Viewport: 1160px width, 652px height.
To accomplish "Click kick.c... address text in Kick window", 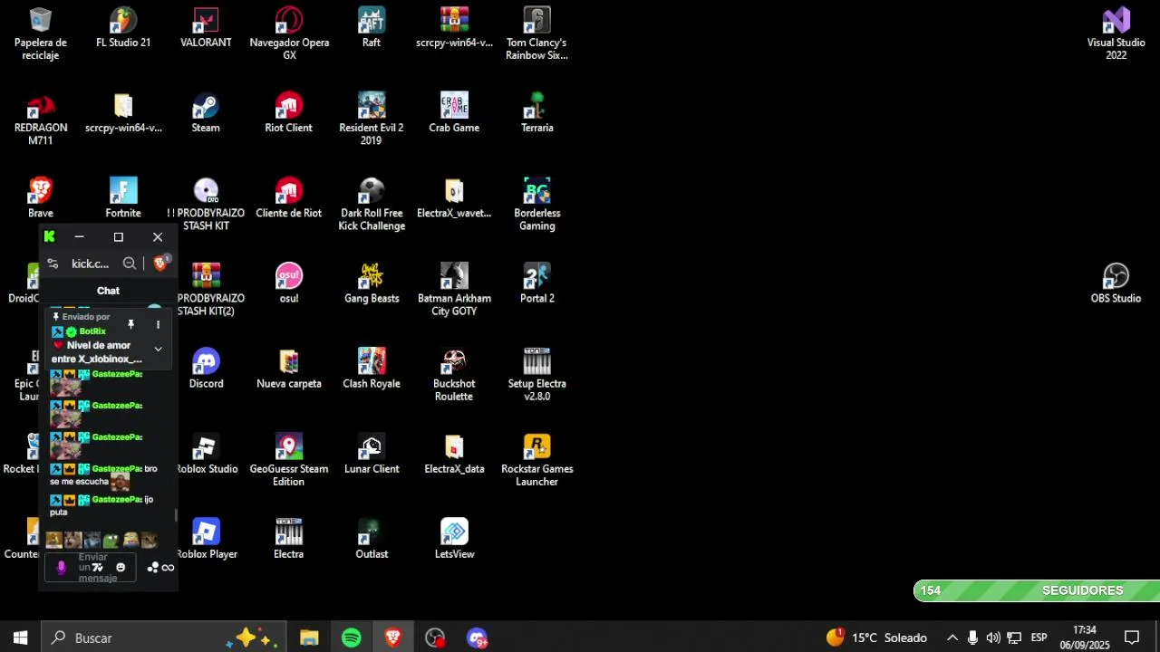I will click(x=90, y=264).
